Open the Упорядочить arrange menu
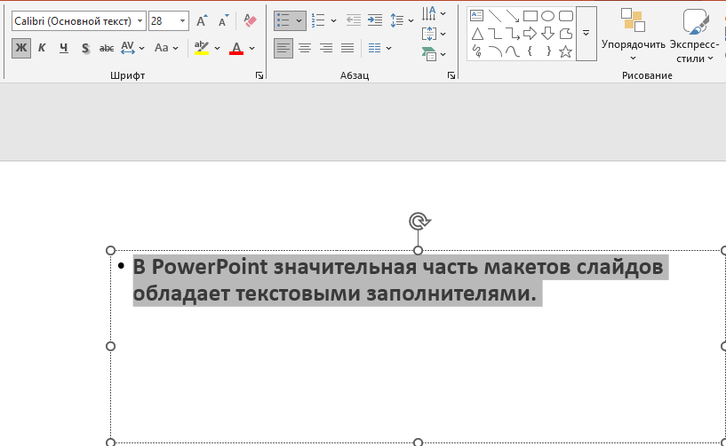The width and height of the screenshot is (726, 446). click(x=633, y=35)
